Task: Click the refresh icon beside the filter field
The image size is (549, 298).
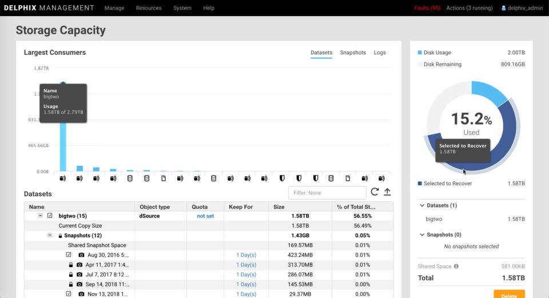Action: (x=375, y=192)
